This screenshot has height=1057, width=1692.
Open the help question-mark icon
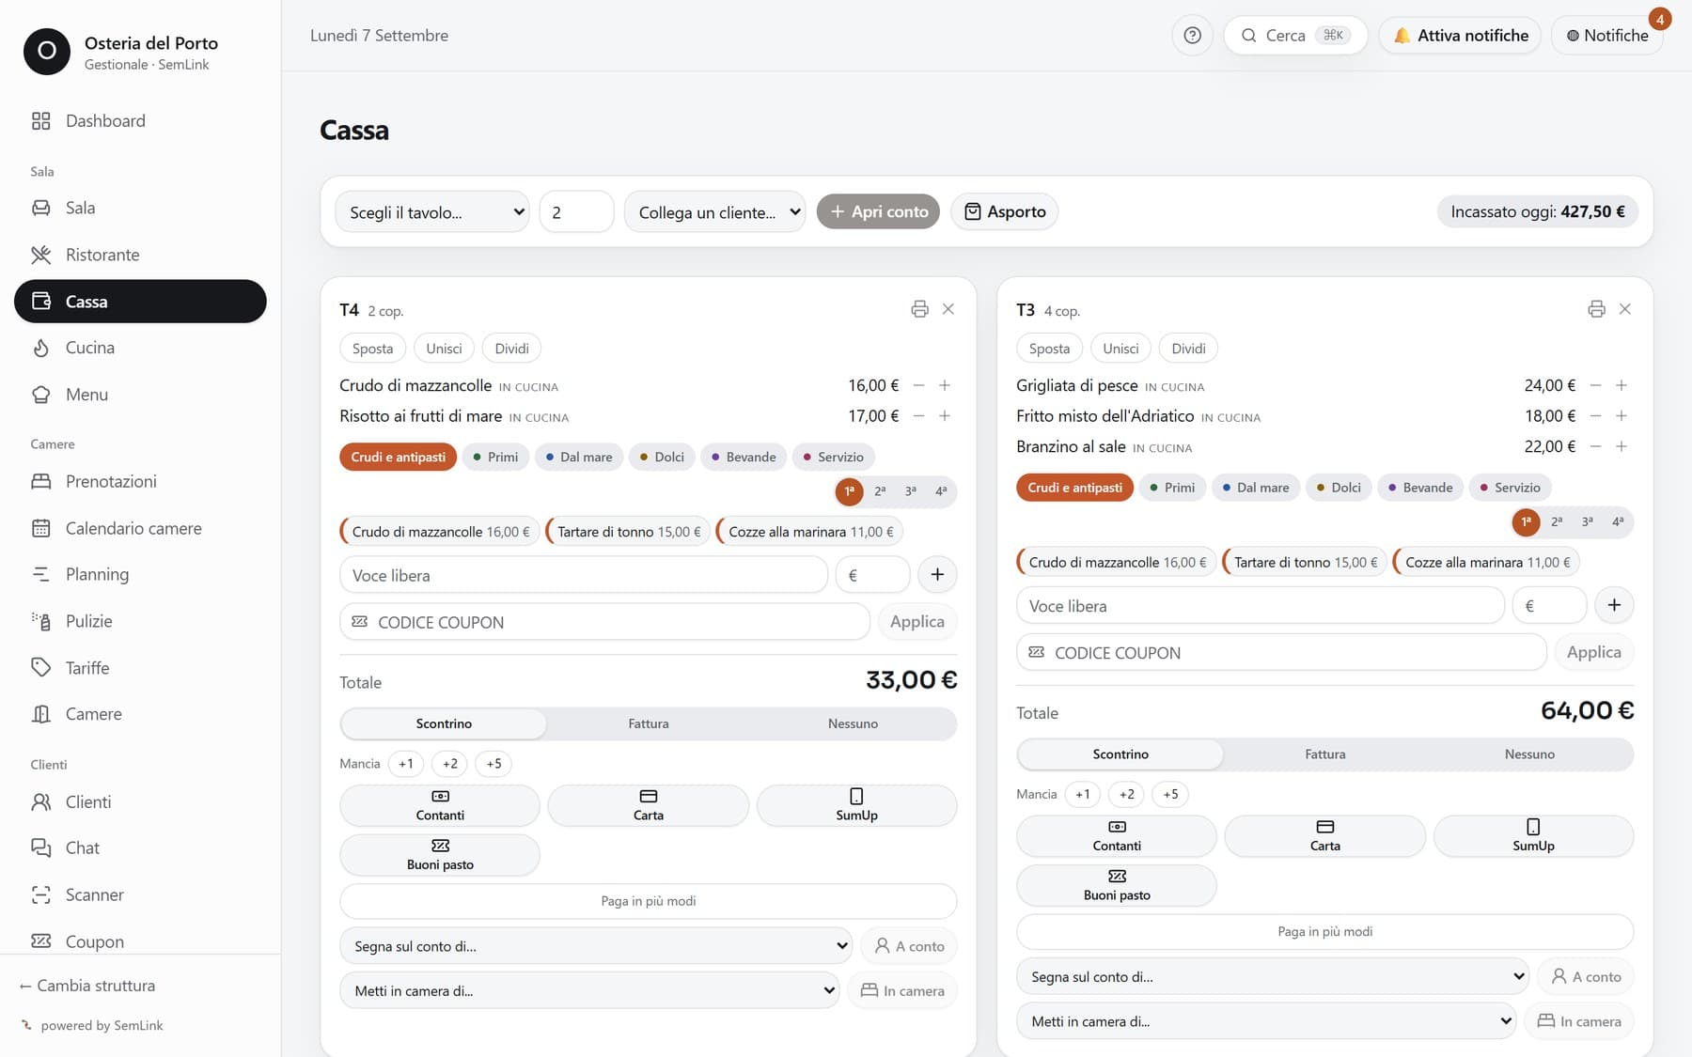1192,36
